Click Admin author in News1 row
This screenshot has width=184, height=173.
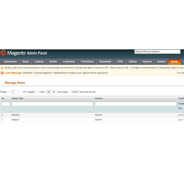pyautogui.click(x=98, y=120)
